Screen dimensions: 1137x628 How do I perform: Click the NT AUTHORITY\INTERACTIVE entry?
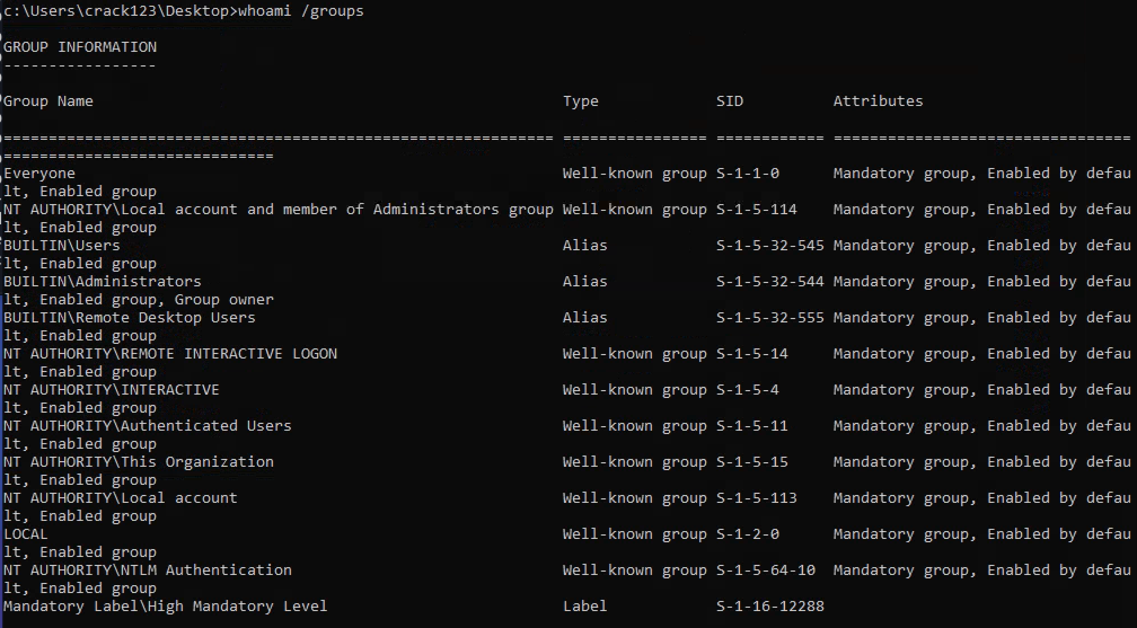point(111,390)
